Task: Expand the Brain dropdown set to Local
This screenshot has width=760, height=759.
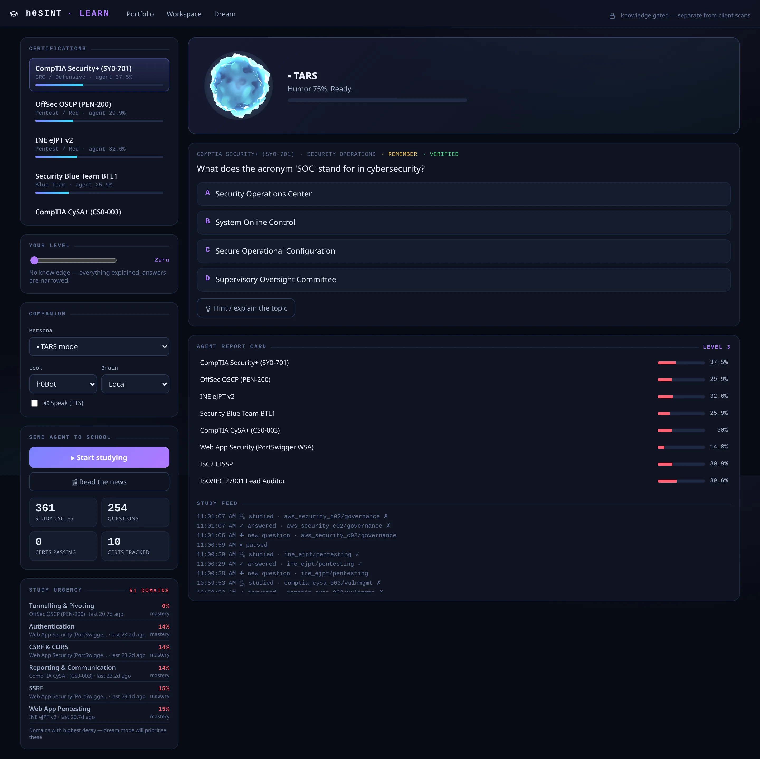Action: [135, 384]
